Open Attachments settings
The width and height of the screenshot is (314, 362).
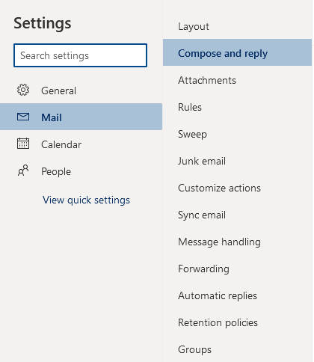[237, 80]
